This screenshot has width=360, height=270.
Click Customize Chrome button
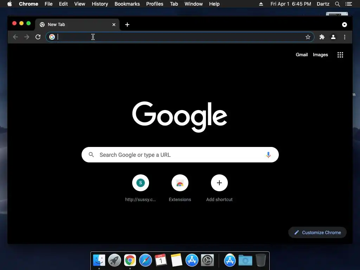pos(317,232)
